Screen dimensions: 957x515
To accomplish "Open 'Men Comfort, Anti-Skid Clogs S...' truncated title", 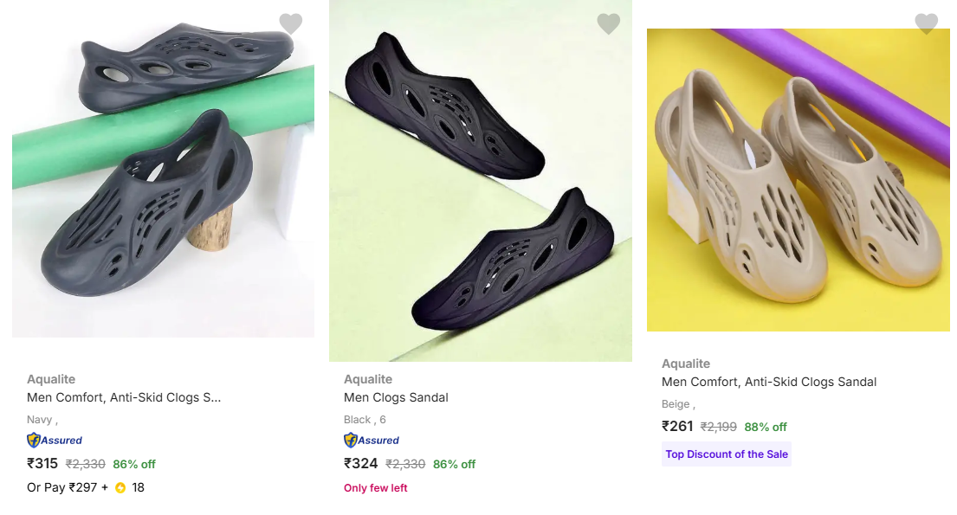I will (124, 397).
